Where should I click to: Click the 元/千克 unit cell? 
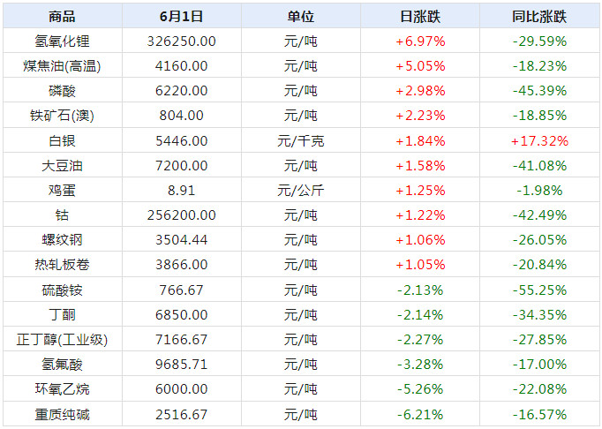(300, 140)
